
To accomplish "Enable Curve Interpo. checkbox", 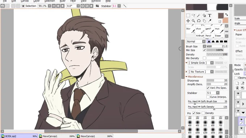I will 208,97.
